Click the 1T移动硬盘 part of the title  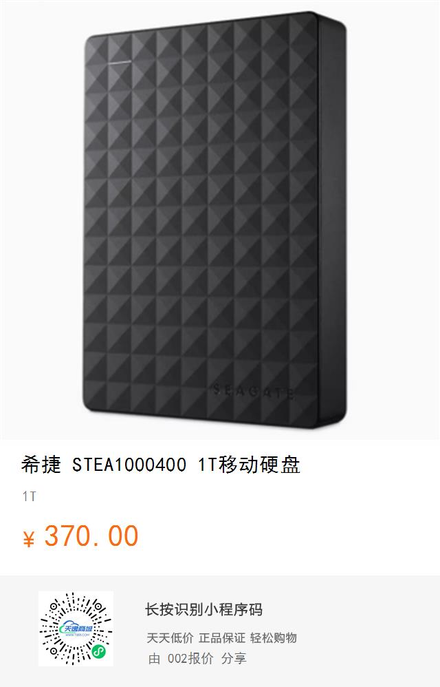(x=249, y=465)
